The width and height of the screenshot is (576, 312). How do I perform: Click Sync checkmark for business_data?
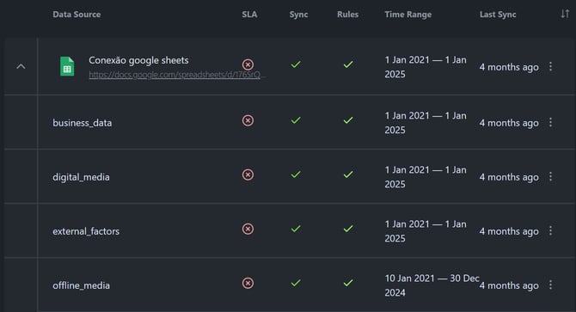pyautogui.click(x=296, y=120)
